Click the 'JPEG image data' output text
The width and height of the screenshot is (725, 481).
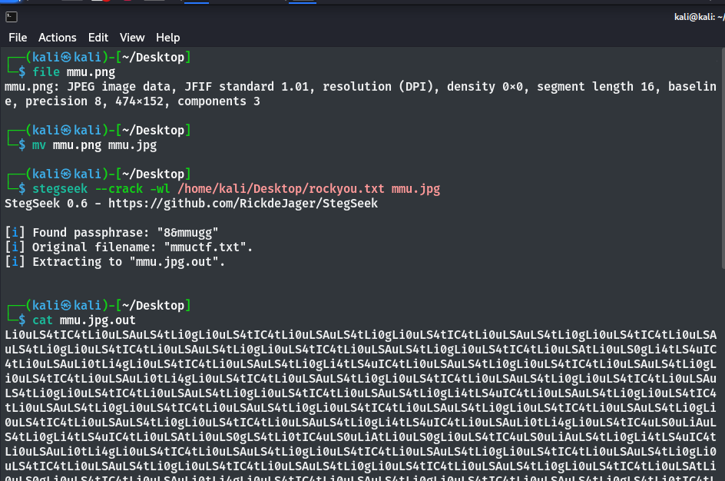point(119,87)
